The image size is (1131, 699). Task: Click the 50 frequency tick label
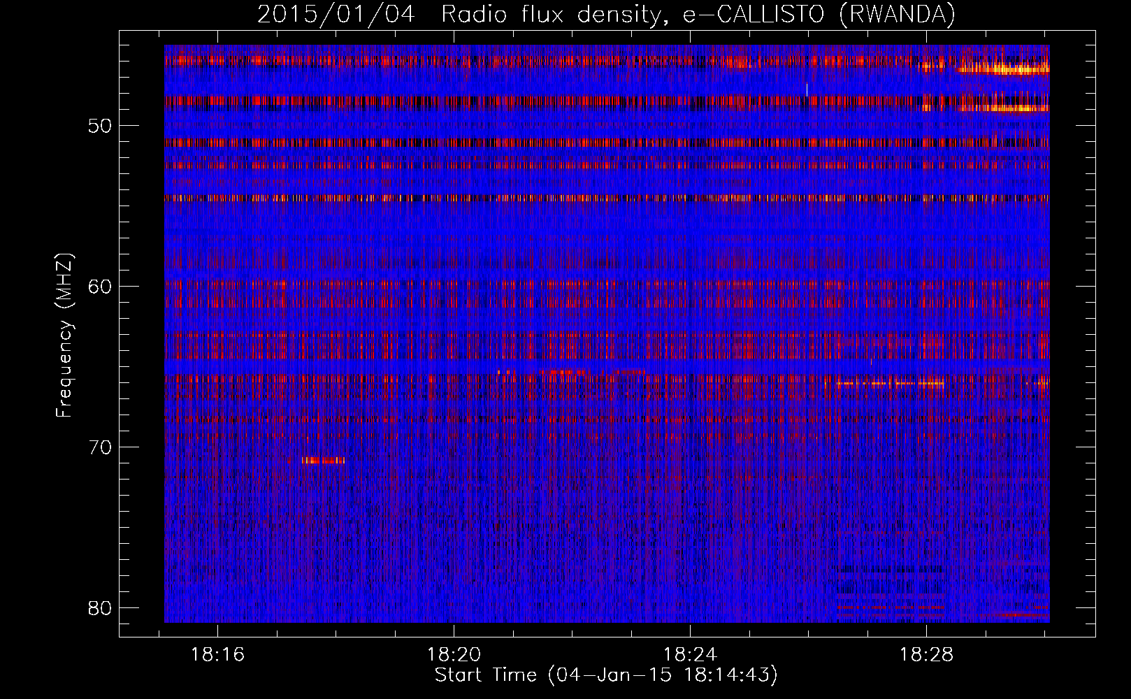[x=101, y=127]
